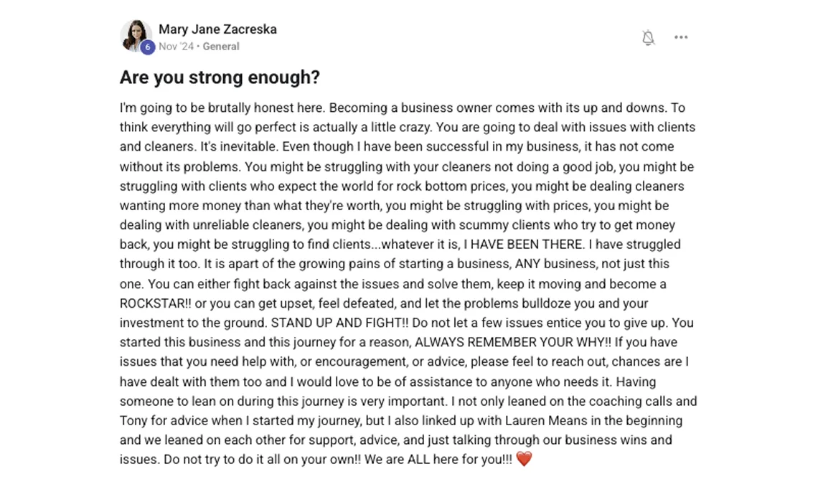Toggle the post notification bell
The width and height of the screenshot is (818, 479).
[x=648, y=38]
